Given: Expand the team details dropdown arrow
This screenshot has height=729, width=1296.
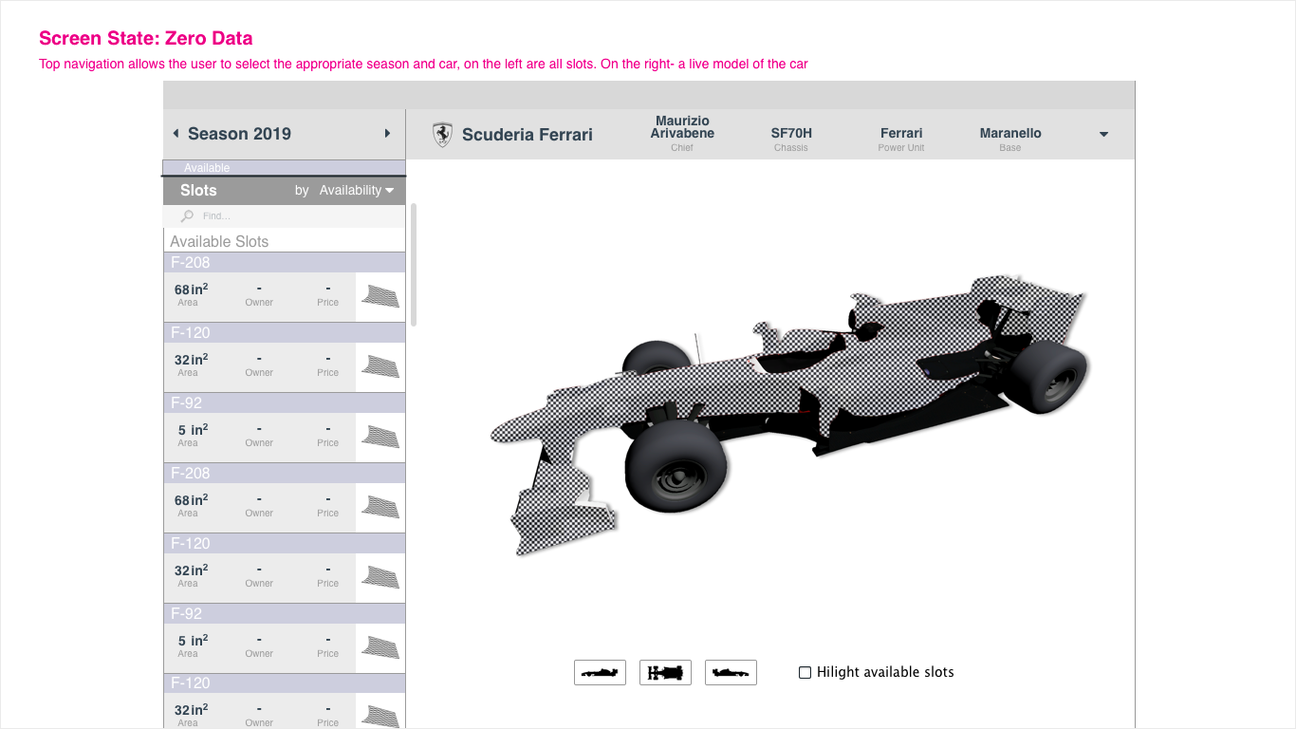Looking at the screenshot, I should tap(1103, 135).
